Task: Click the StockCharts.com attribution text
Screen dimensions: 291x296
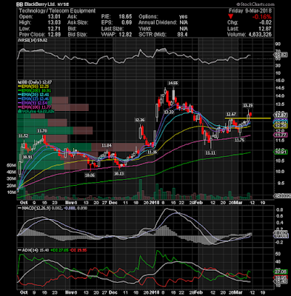Action: pos(255,4)
